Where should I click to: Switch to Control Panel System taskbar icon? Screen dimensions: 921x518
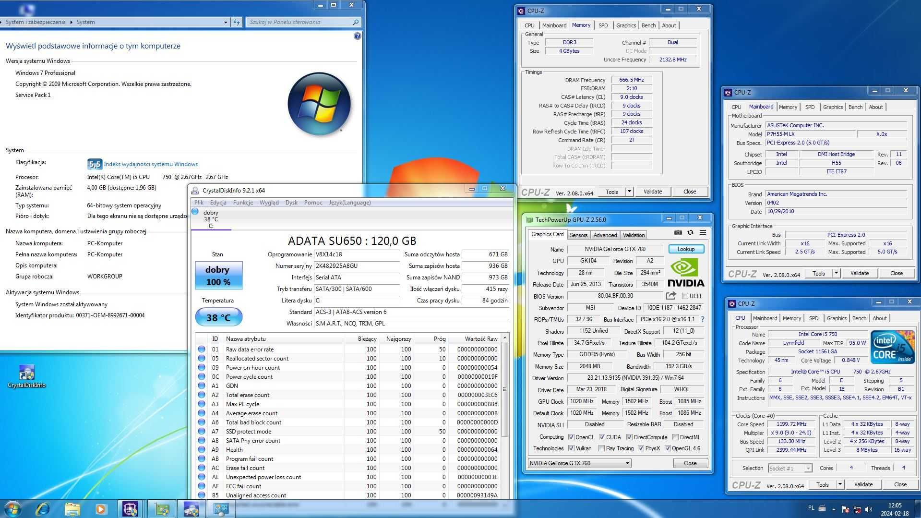[221, 509]
